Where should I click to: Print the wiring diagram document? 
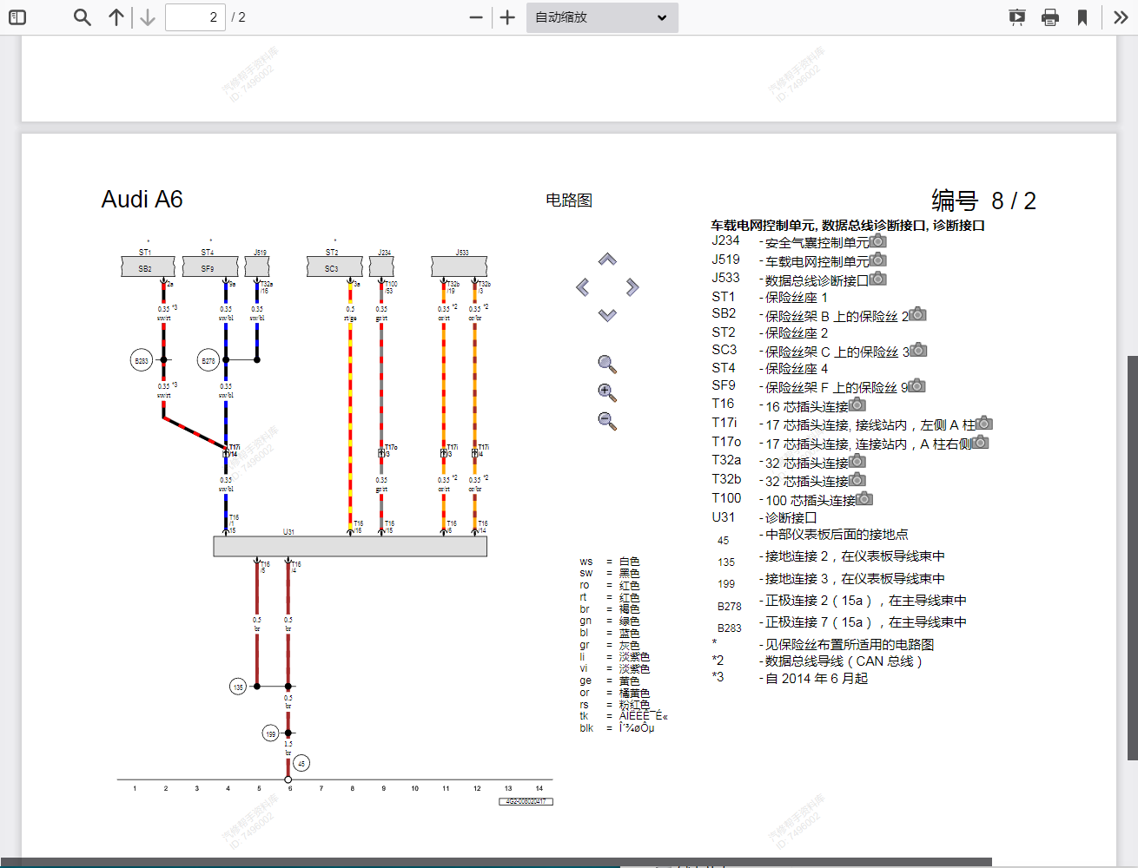(1050, 16)
